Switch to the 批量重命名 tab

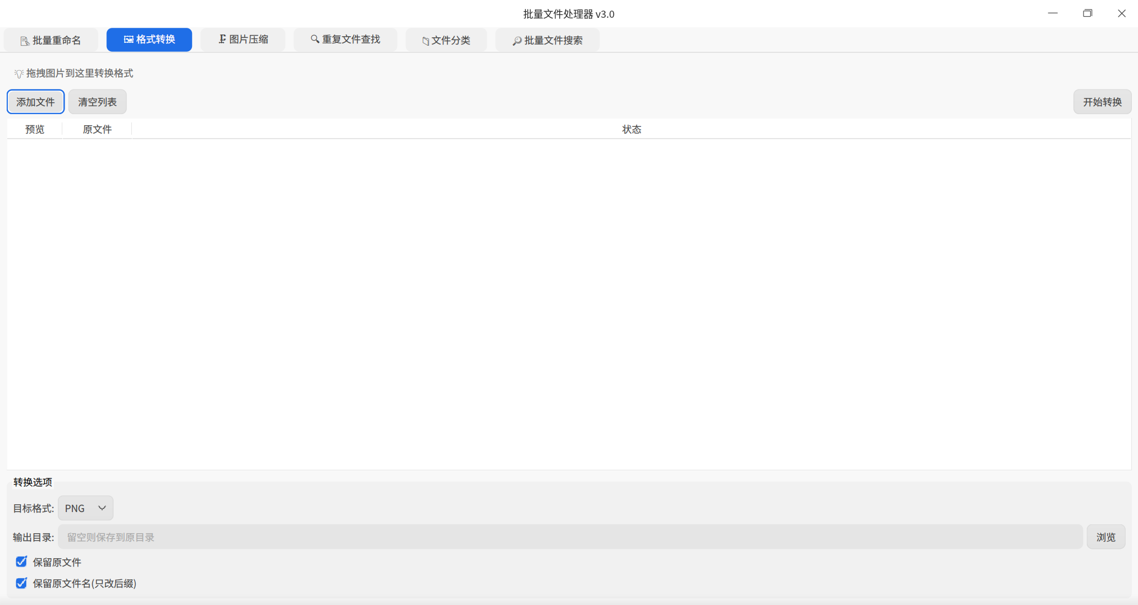click(51, 40)
